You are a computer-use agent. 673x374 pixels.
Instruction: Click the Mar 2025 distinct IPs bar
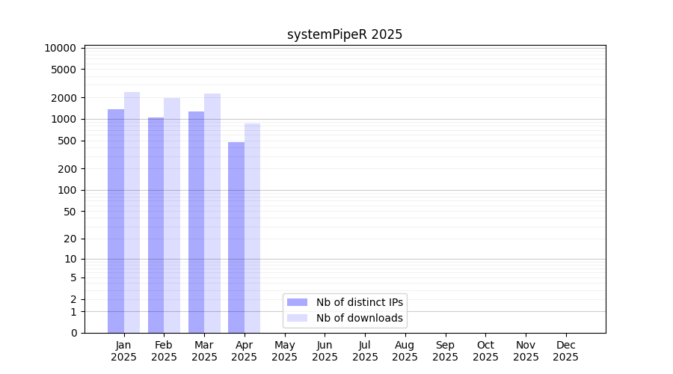[196, 222]
